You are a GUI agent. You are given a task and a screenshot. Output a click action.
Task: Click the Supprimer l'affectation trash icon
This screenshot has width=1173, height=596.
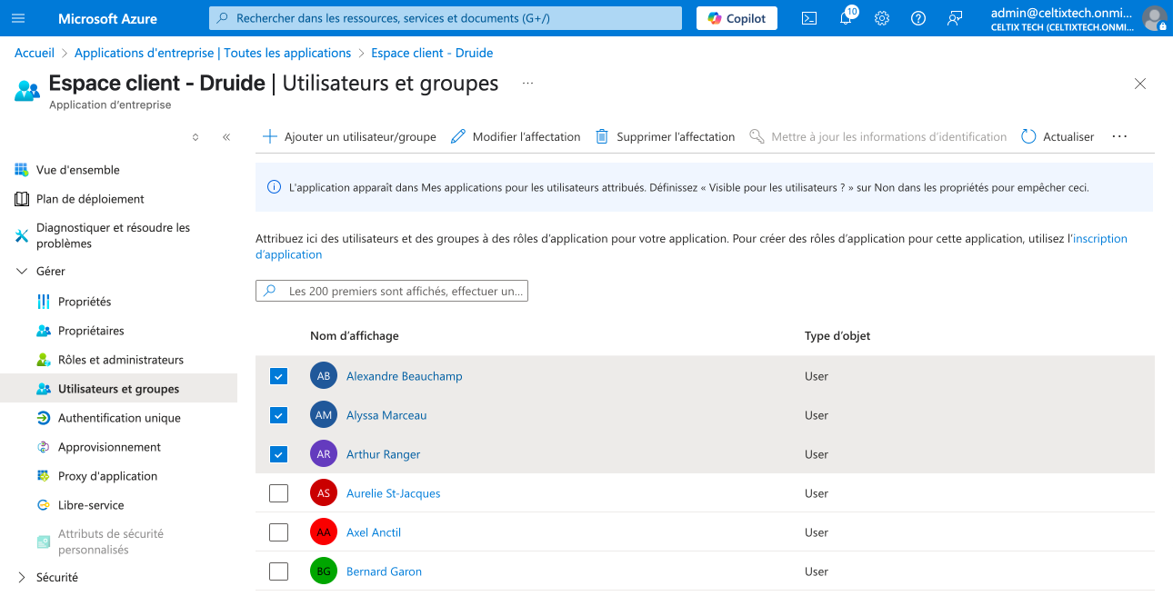pos(602,136)
